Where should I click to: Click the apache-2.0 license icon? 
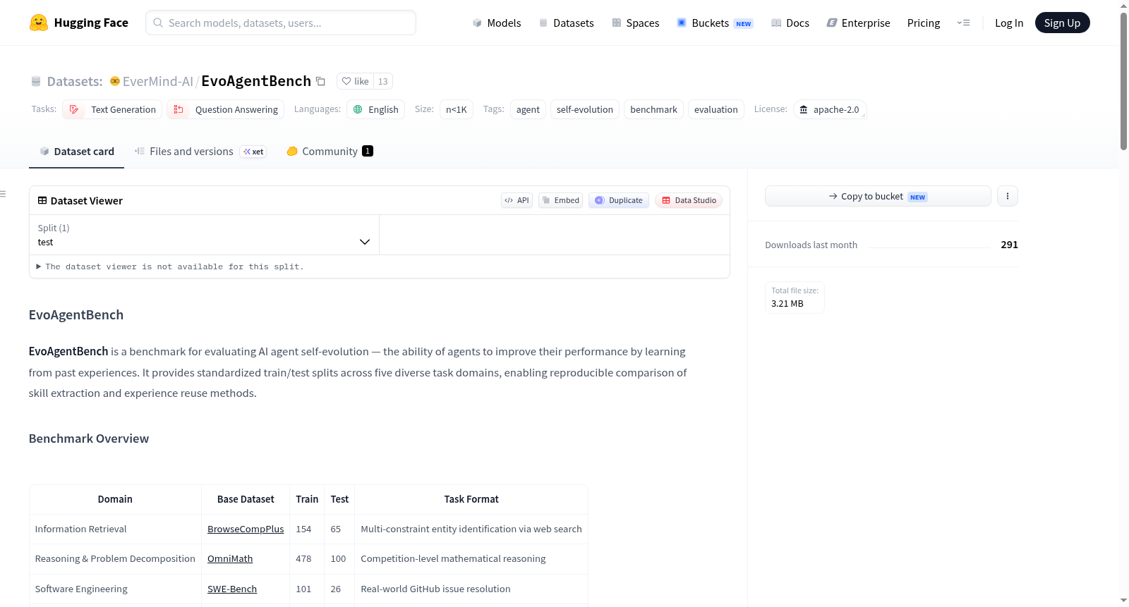point(803,109)
